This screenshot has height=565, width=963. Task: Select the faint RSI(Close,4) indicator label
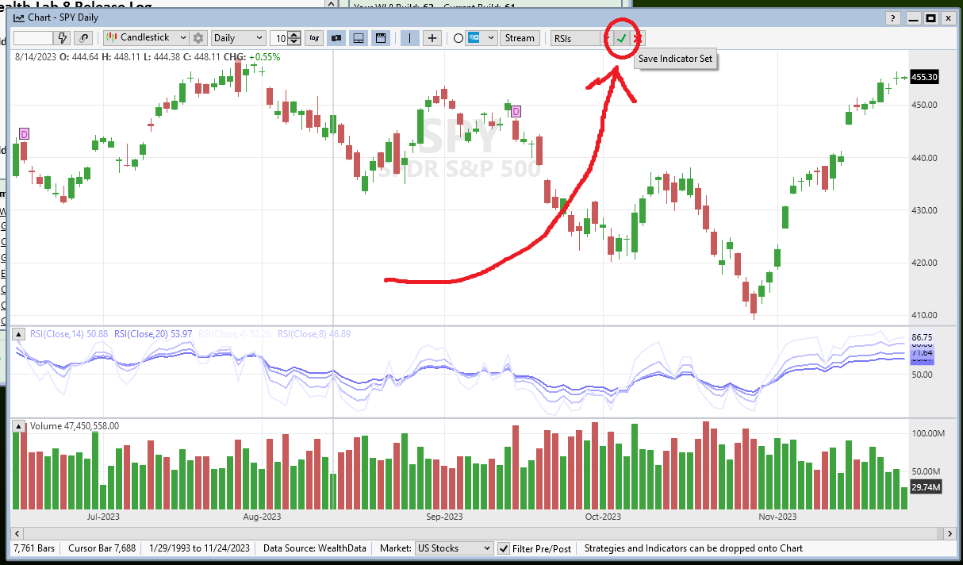click(235, 334)
